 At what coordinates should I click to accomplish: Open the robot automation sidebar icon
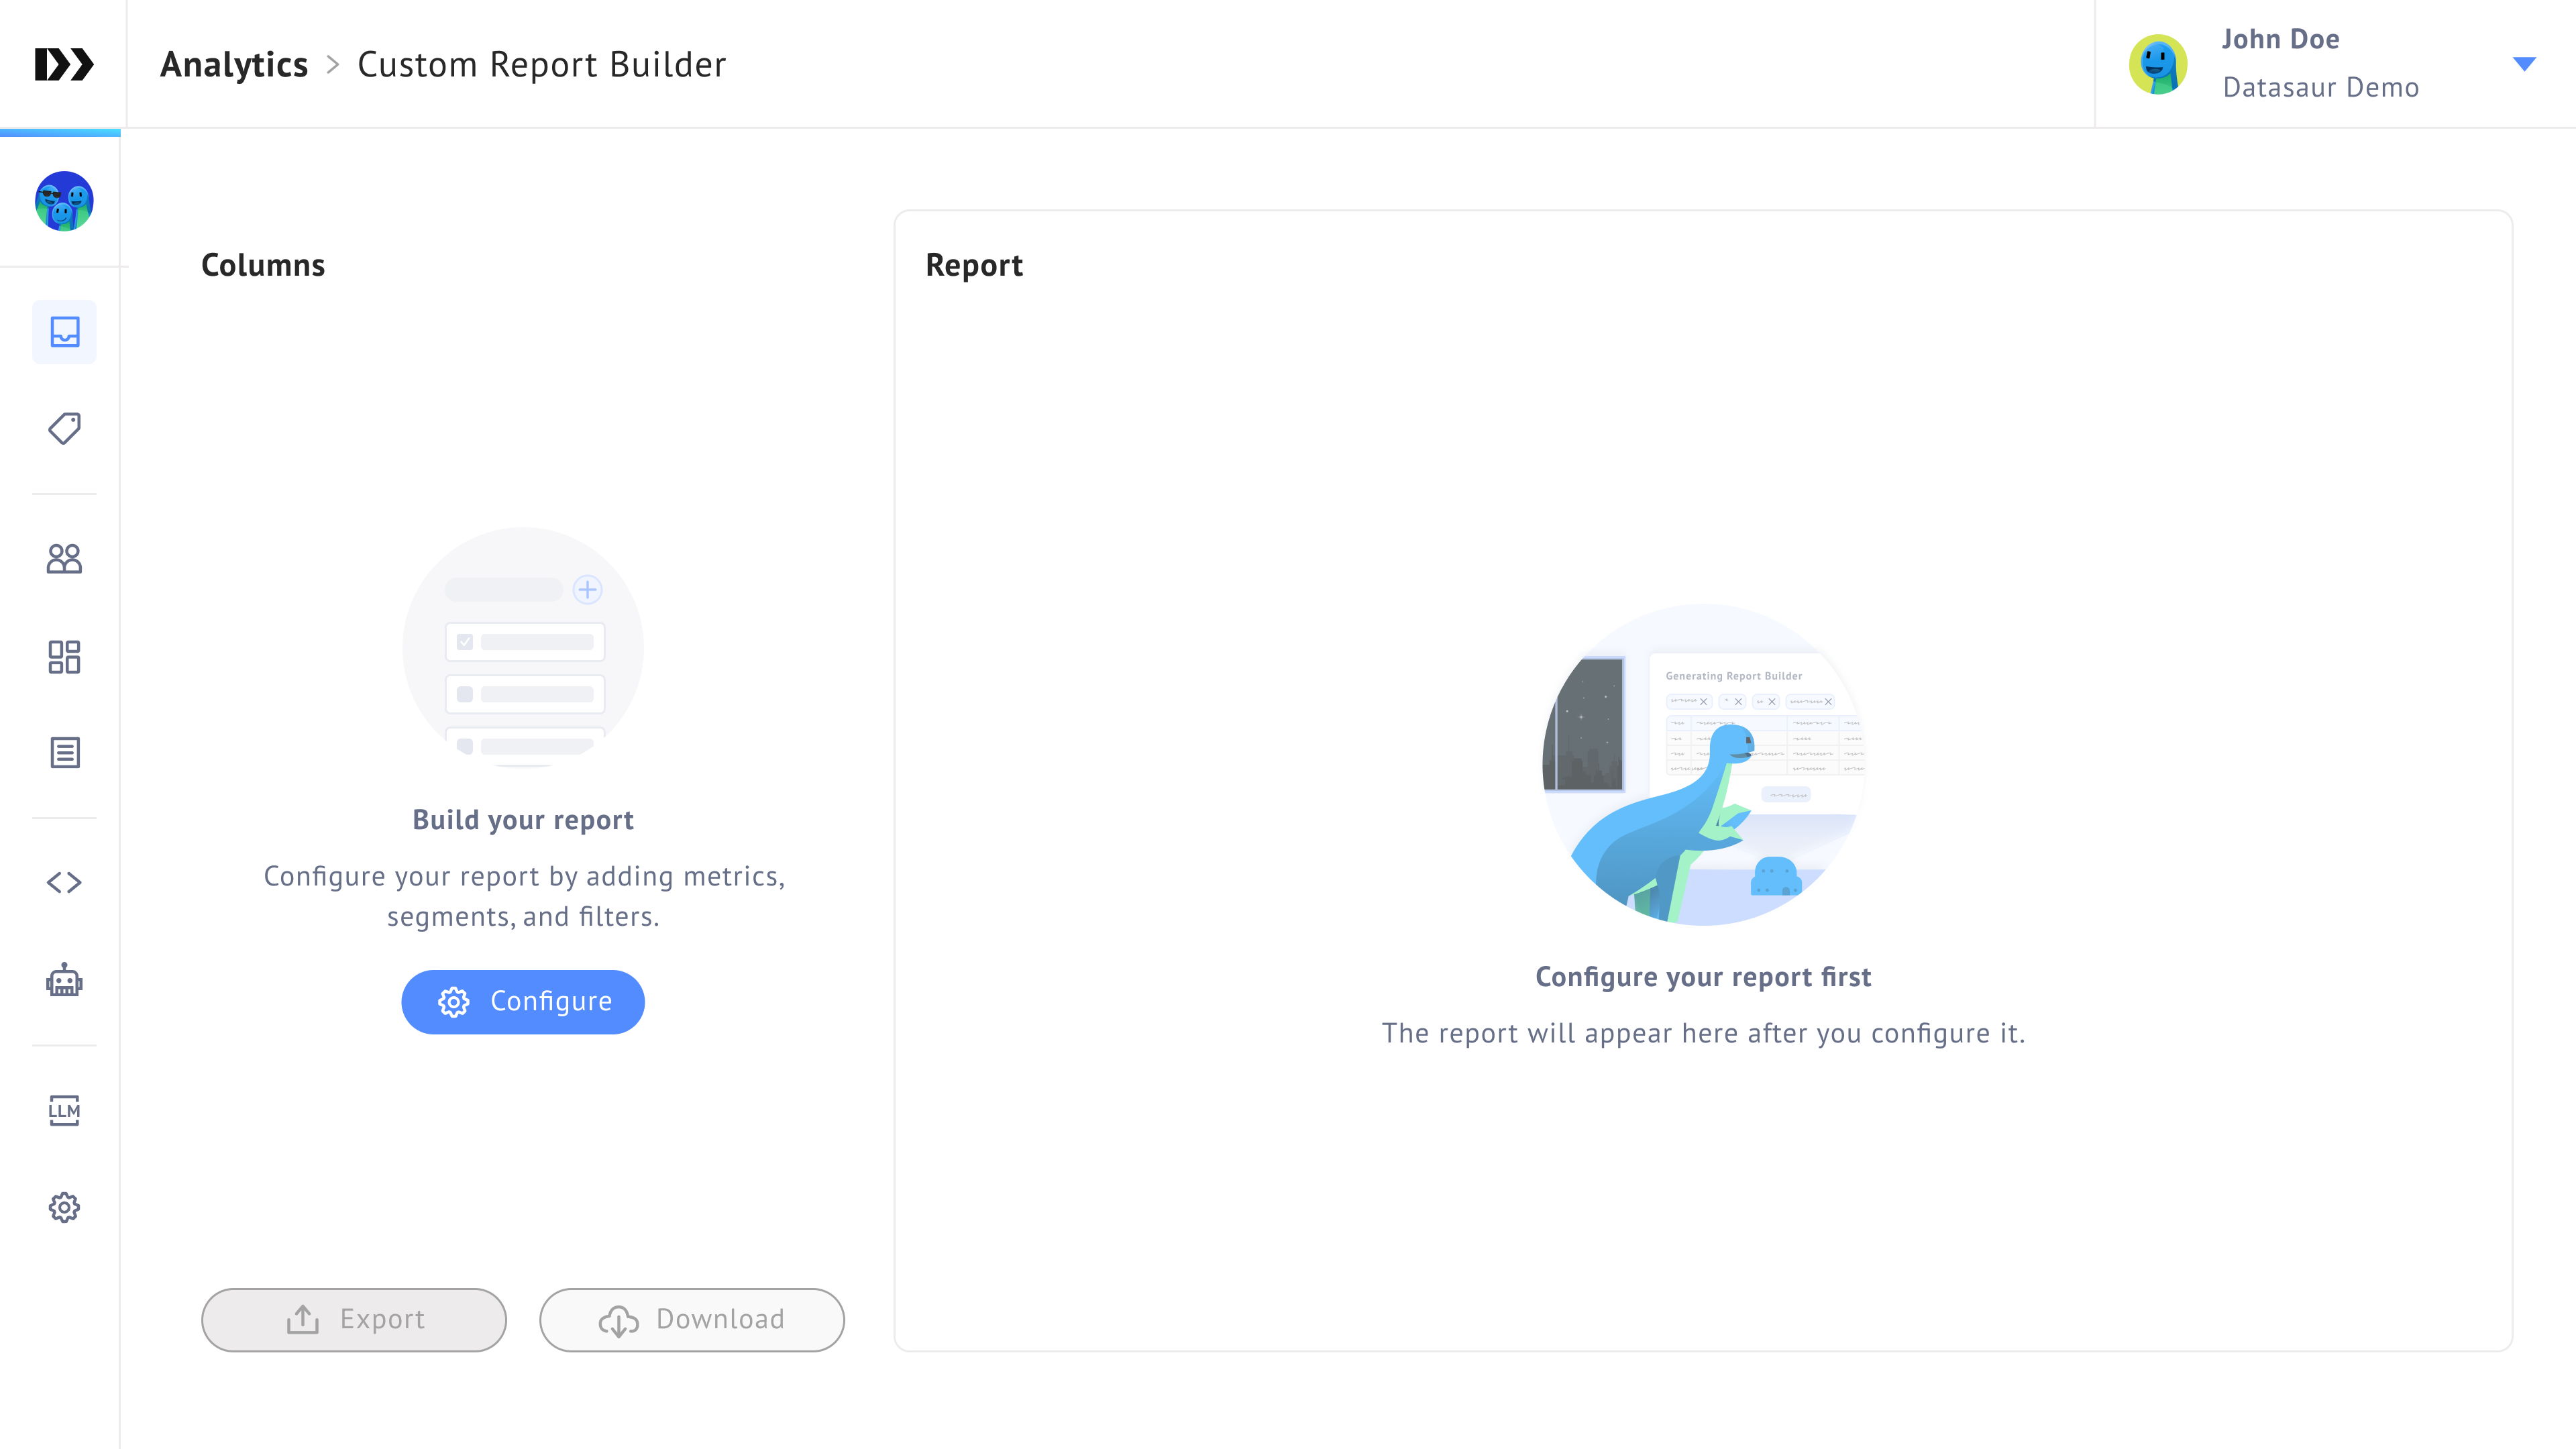pos(64,980)
